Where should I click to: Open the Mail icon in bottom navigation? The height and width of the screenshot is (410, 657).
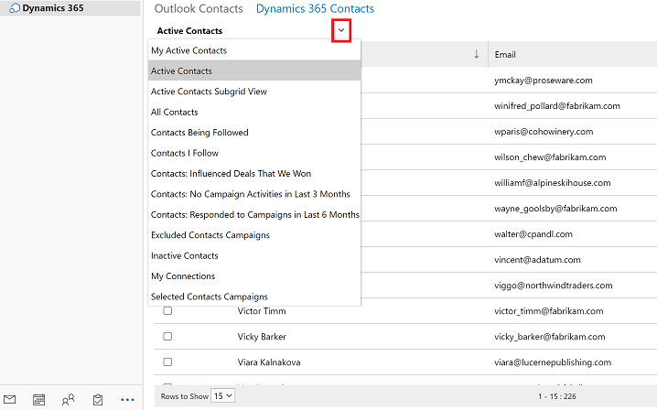(10, 400)
